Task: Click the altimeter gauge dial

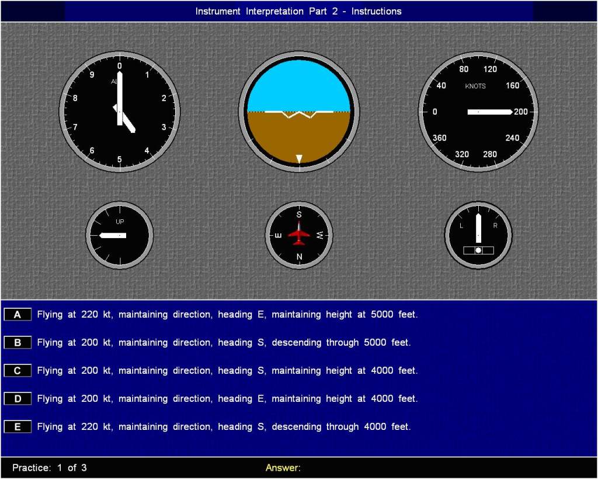Action: click(x=119, y=111)
